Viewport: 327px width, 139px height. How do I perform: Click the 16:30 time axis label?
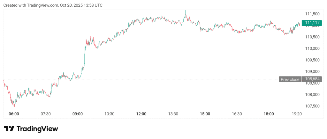click(x=237, y=114)
